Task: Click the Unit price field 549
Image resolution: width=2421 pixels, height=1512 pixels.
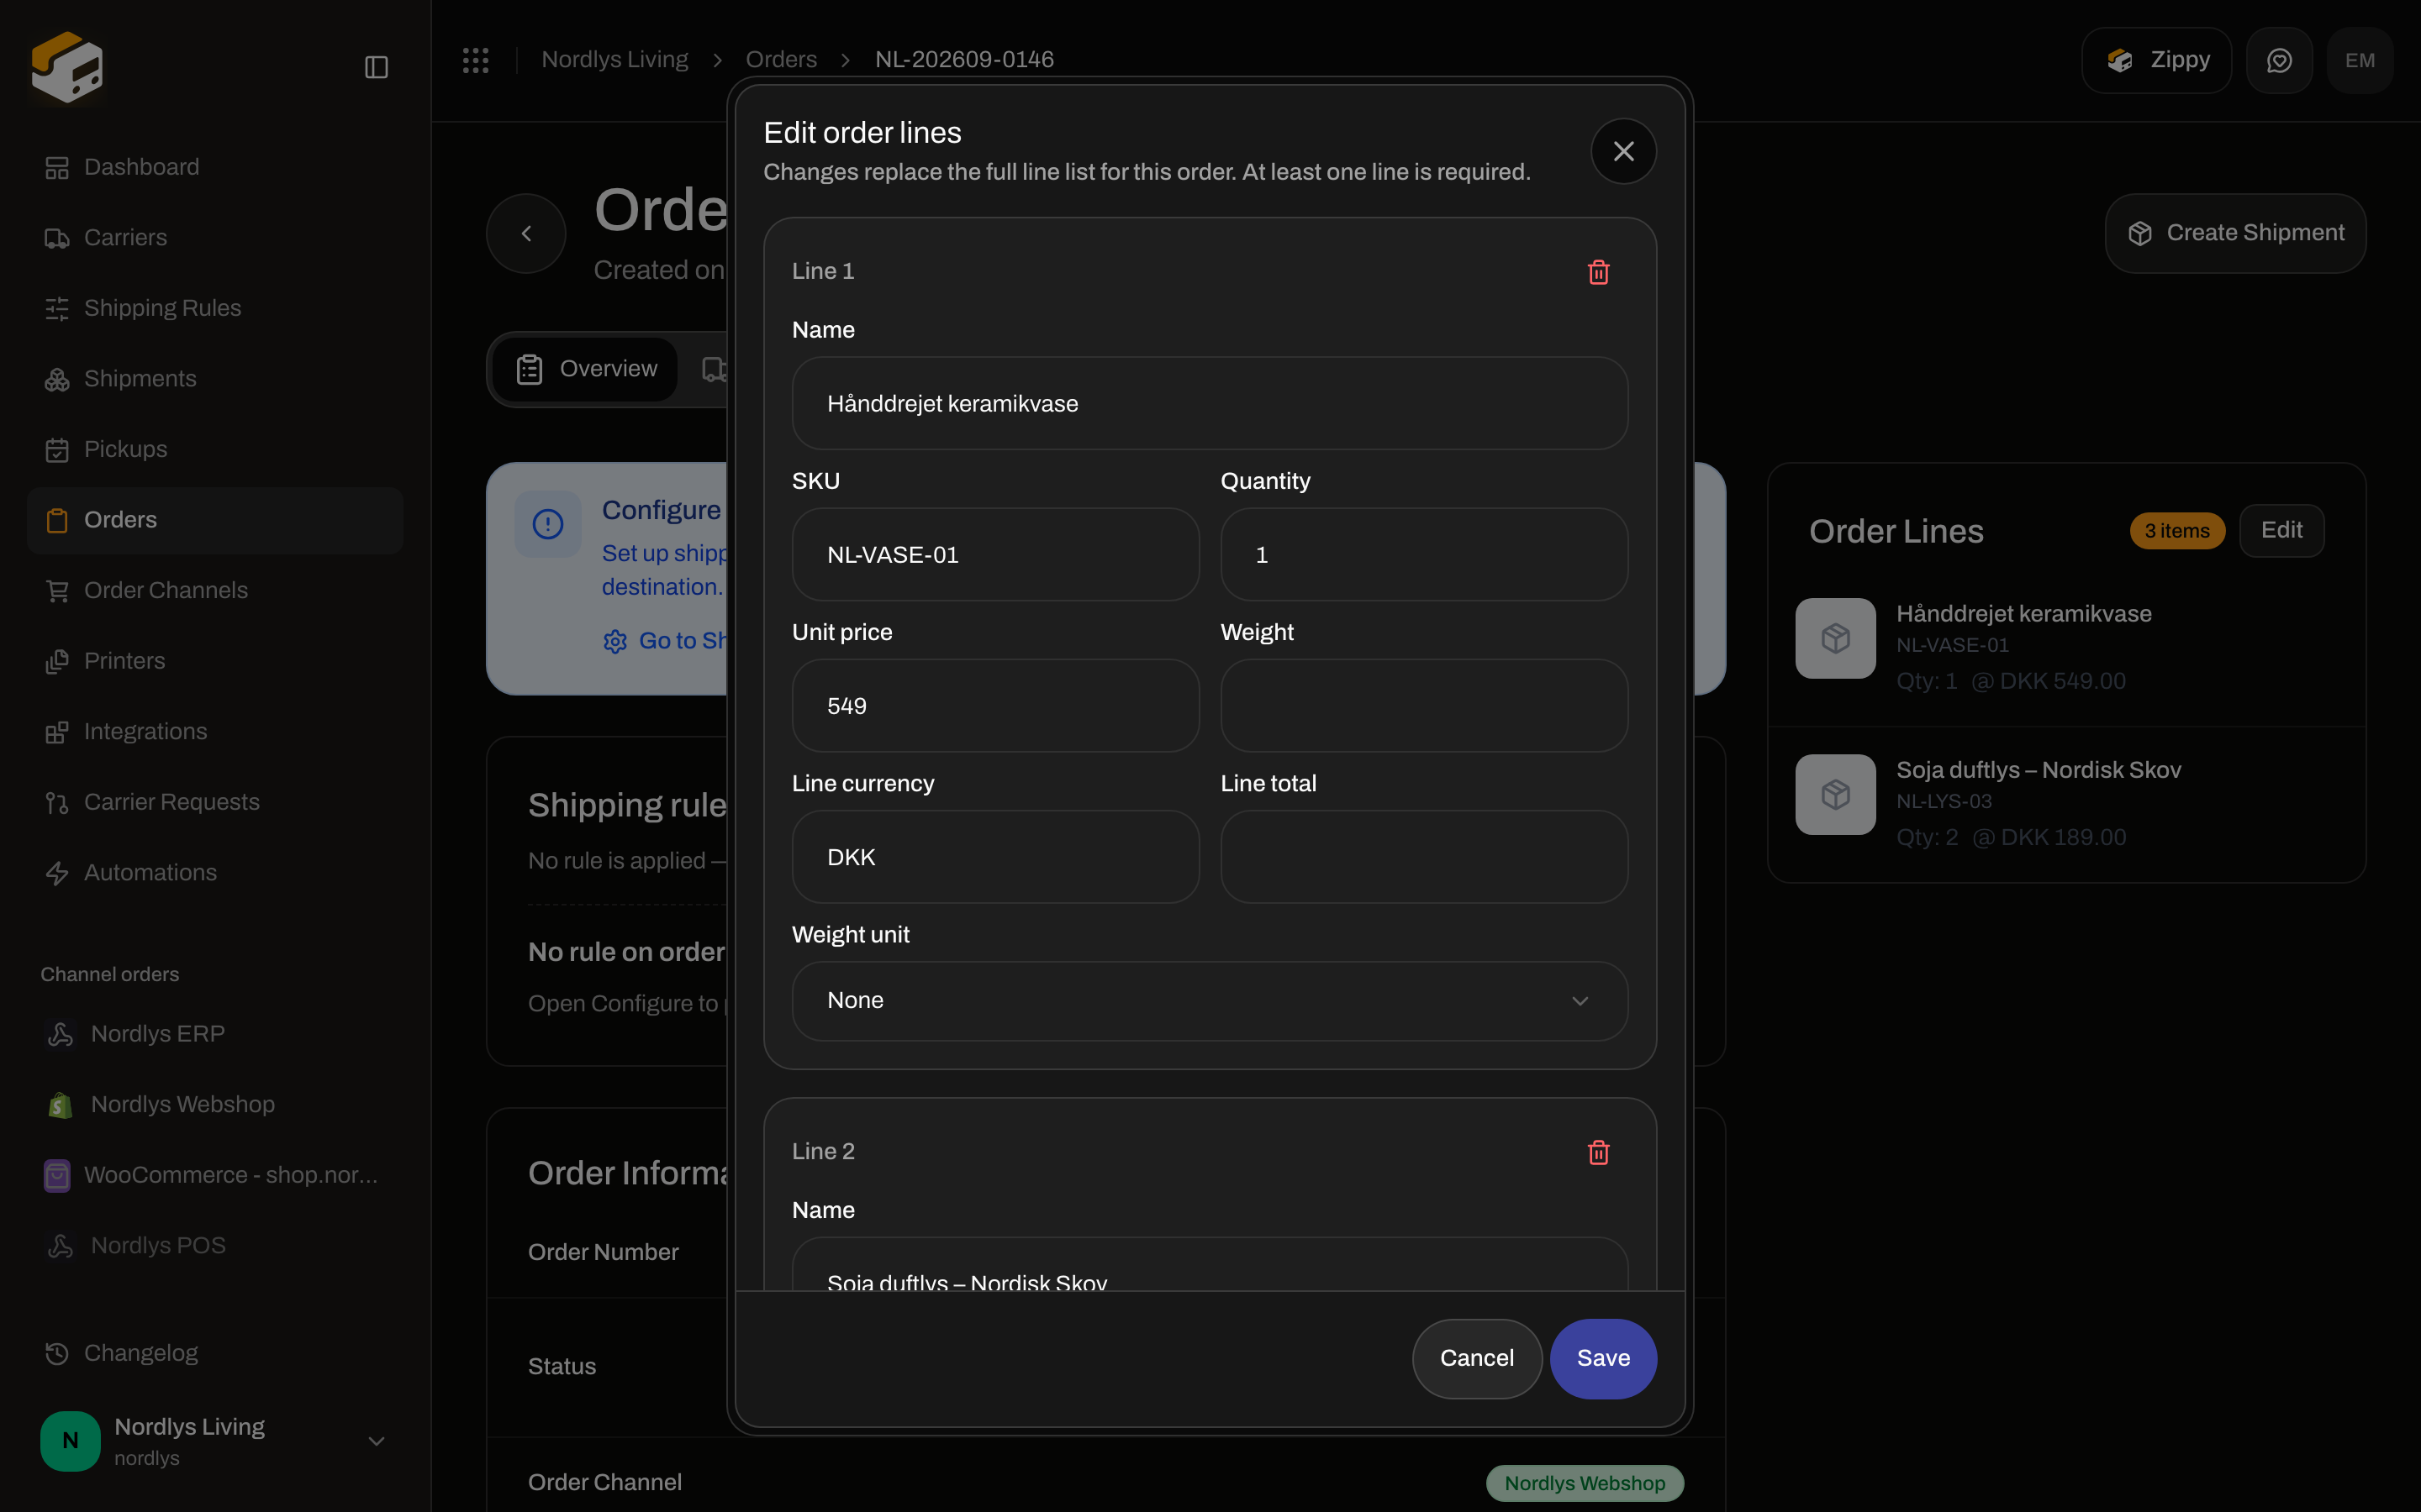Action: [995, 706]
